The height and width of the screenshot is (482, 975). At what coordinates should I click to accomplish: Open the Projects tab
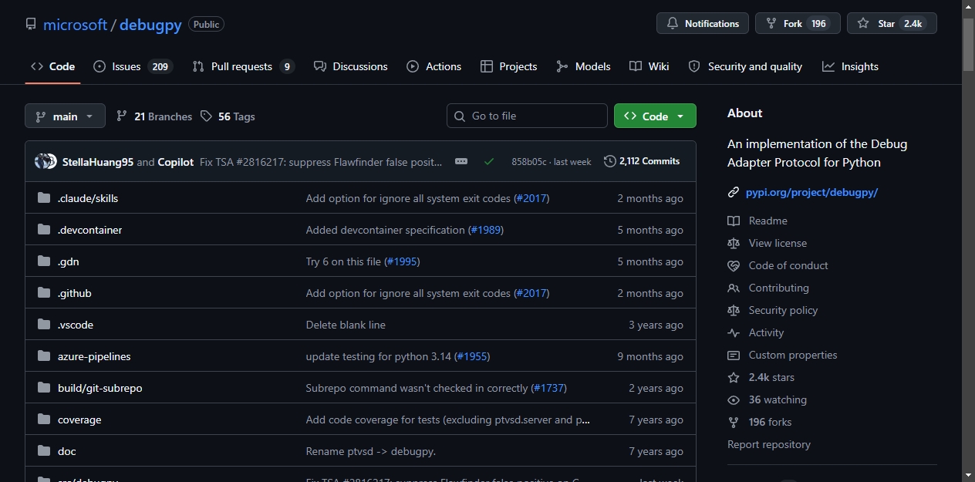tap(508, 66)
